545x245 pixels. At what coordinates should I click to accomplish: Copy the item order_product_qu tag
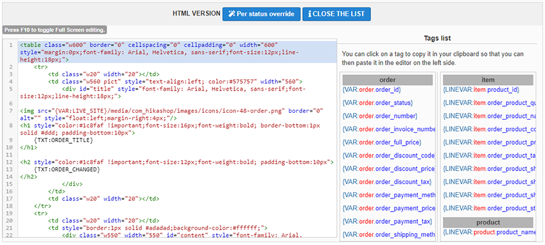click(x=489, y=103)
